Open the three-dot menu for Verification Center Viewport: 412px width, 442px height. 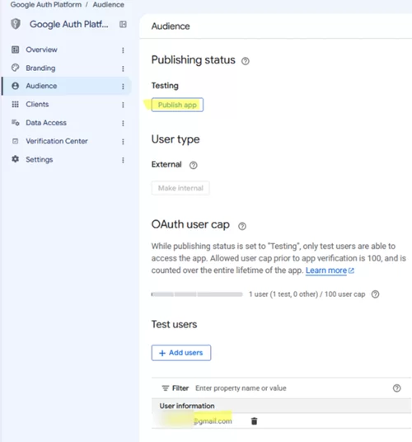tap(123, 142)
